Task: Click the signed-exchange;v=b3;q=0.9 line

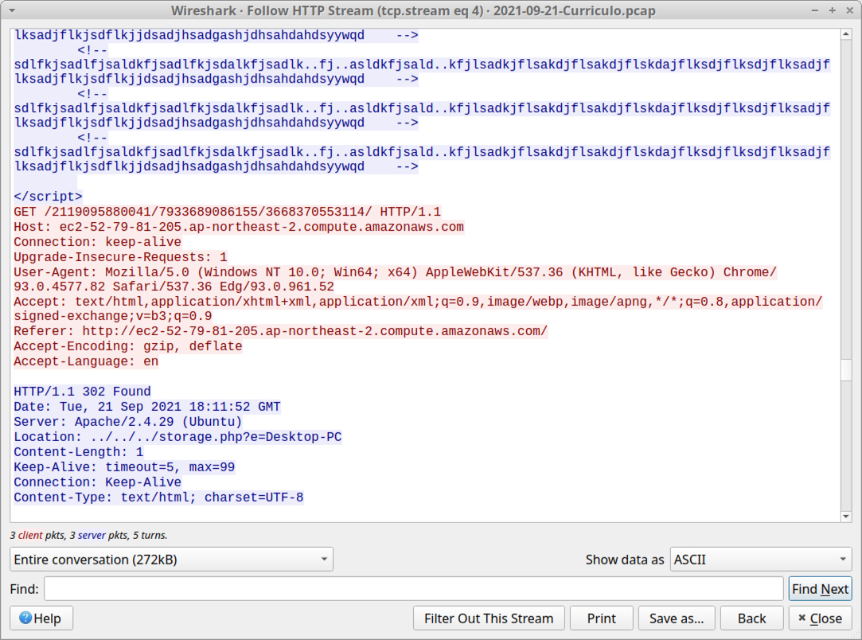Action: click(x=113, y=316)
